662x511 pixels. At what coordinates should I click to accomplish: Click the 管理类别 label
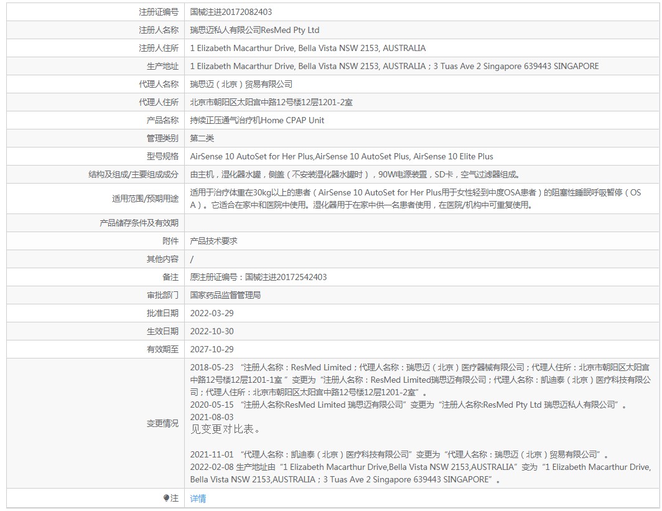point(162,139)
